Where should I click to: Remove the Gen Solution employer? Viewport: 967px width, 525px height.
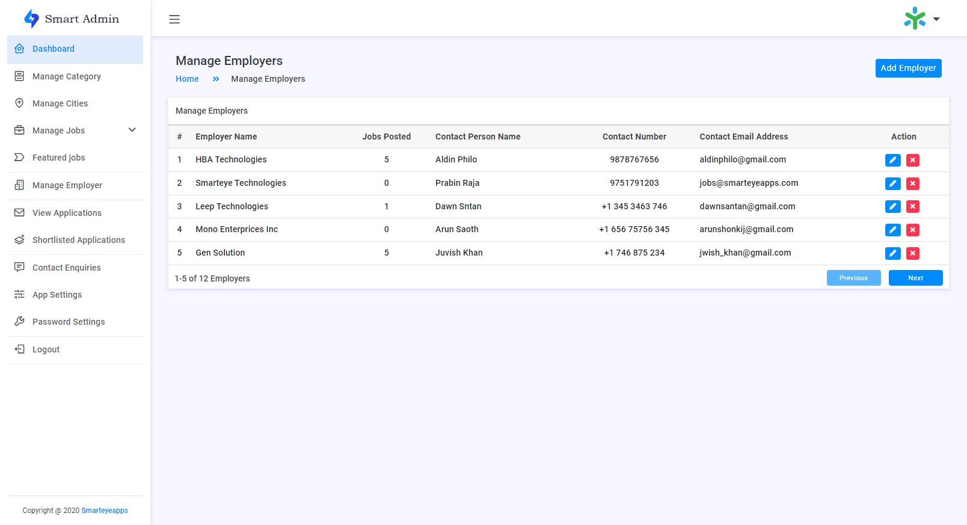[x=912, y=253]
